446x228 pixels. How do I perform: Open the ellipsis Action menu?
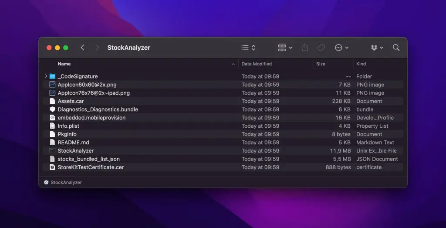pos(341,48)
